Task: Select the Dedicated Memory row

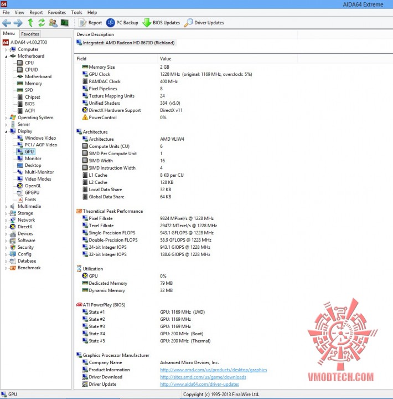Action: [127, 284]
